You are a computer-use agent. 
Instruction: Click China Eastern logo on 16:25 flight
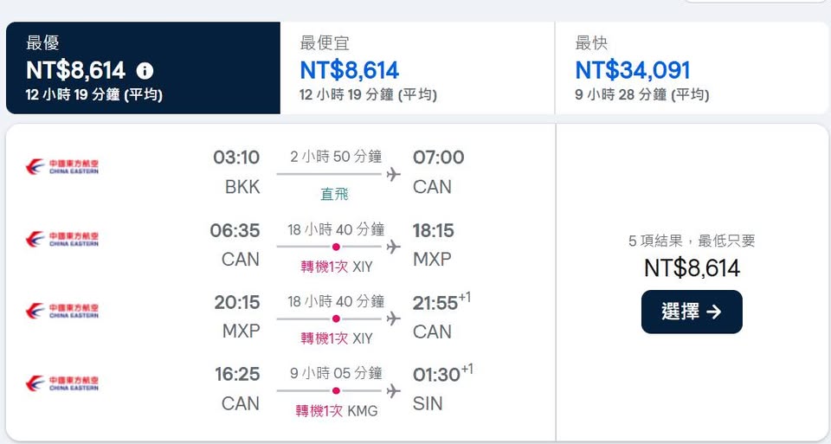coord(62,383)
